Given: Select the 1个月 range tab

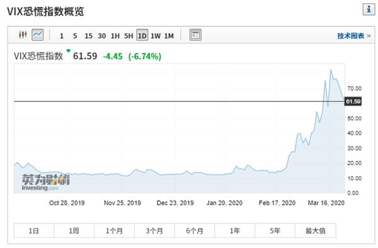Looking at the screenshot, I should point(114,230).
